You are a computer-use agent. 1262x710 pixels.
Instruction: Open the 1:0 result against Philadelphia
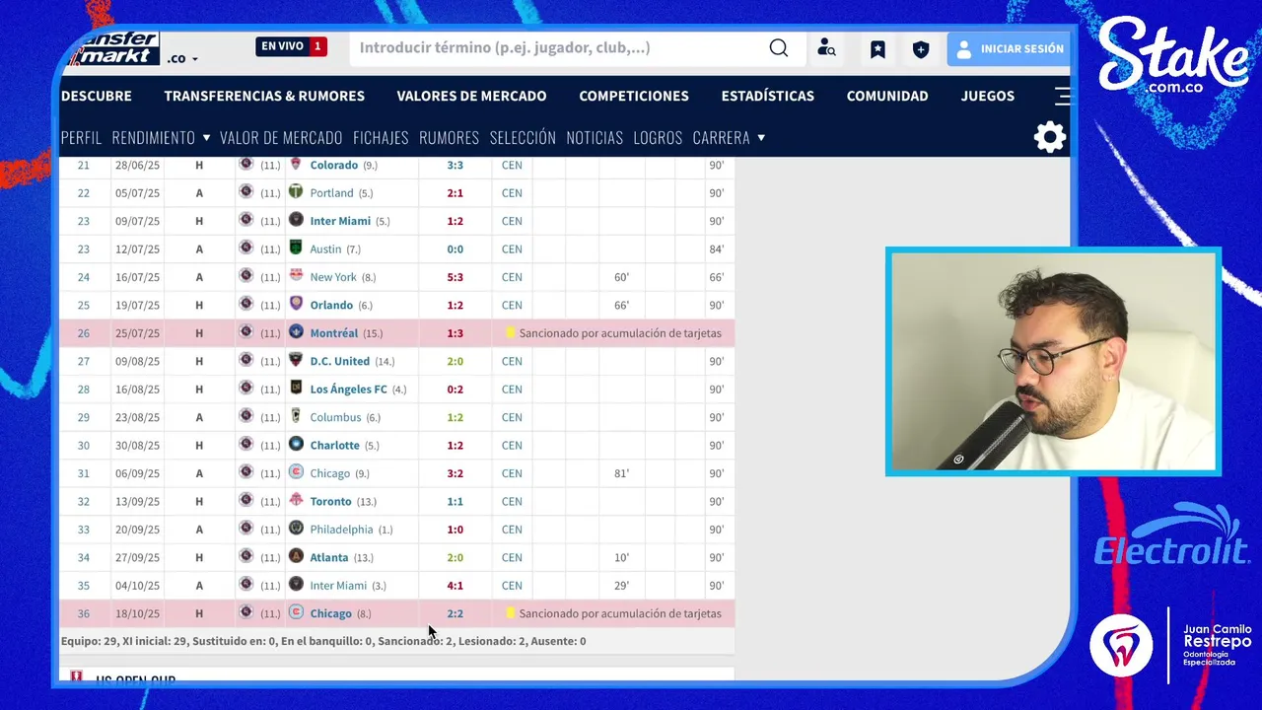point(455,530)
